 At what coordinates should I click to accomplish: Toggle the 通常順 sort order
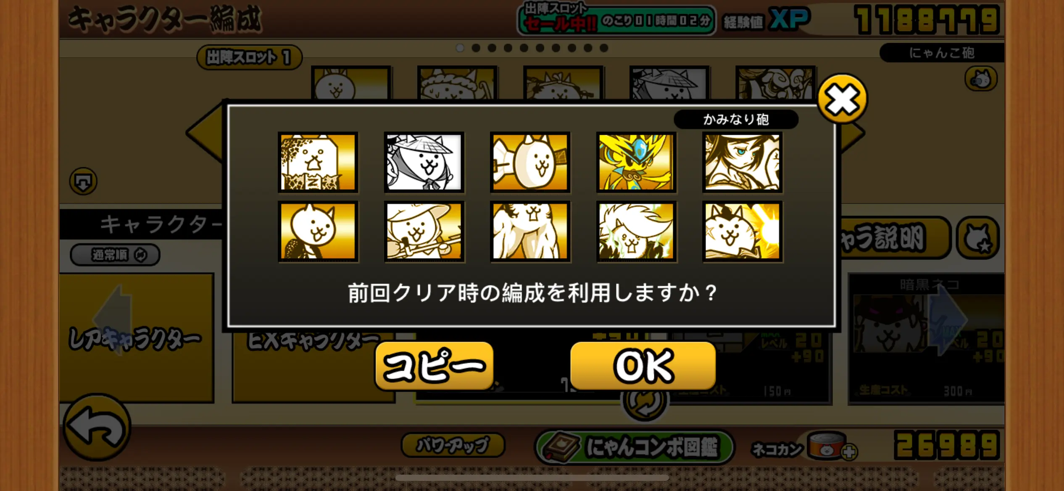coord(115,254)
